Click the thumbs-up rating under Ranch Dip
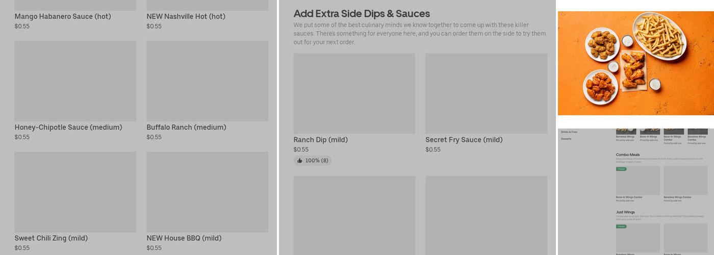Screen dimensions: 714x255 [313, 161]
